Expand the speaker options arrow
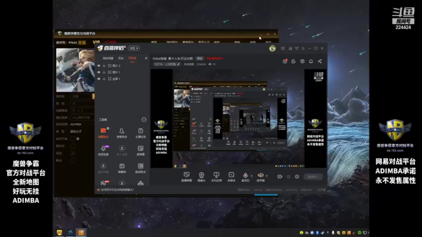 267,176
